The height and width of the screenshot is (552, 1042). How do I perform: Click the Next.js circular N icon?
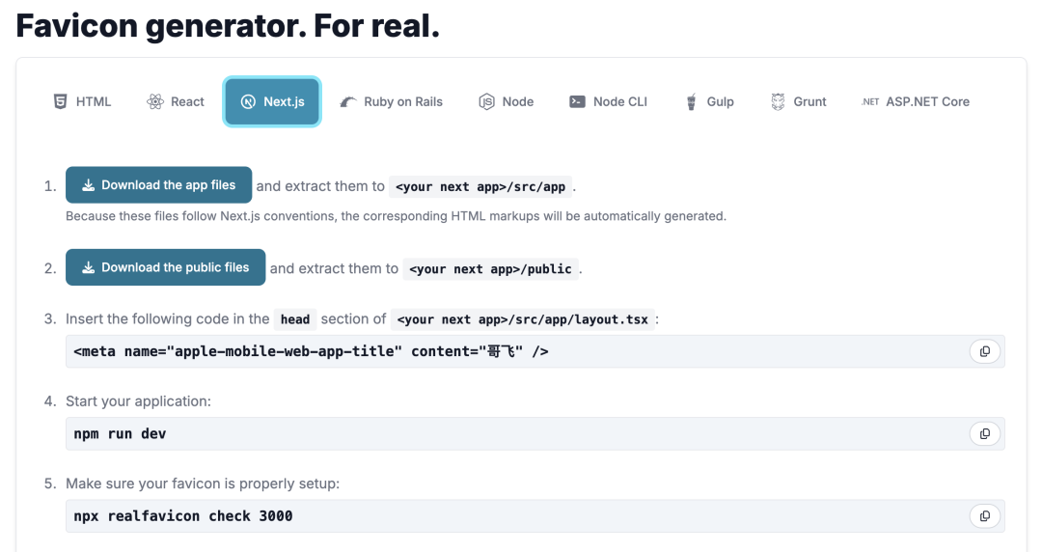coord(248,101)
